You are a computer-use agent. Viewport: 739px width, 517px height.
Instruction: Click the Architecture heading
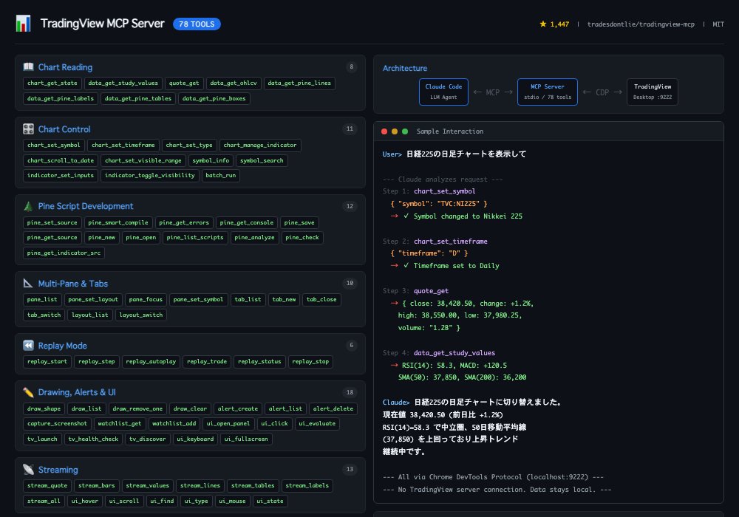coord(405,68)
